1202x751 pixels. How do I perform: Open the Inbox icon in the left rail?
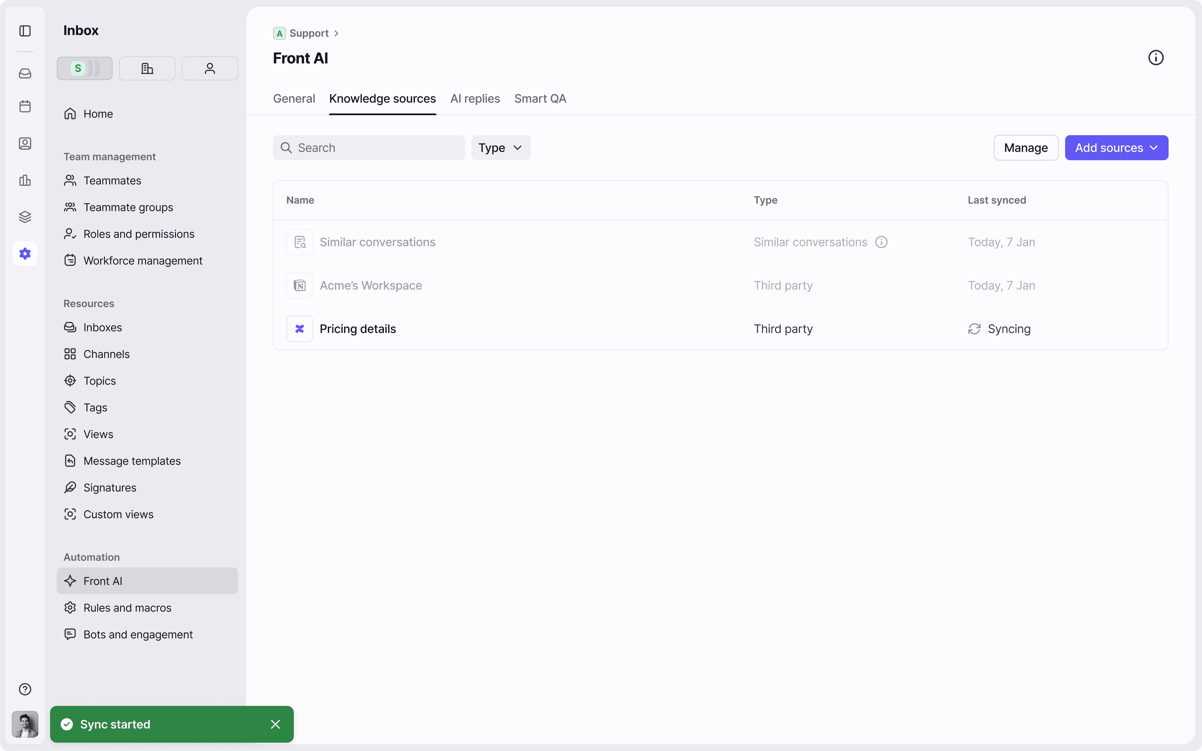point(25,73)
